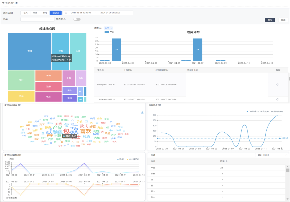View details of 15.Vanessa87714 row via eye icon

pos(278,99)
